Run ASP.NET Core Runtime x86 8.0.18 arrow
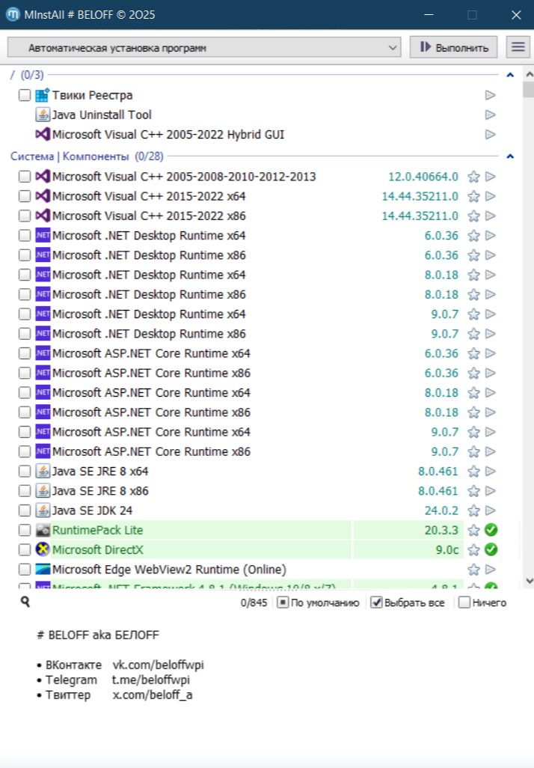The height and width of the screenshot is (768, 534). coord(491,412)
